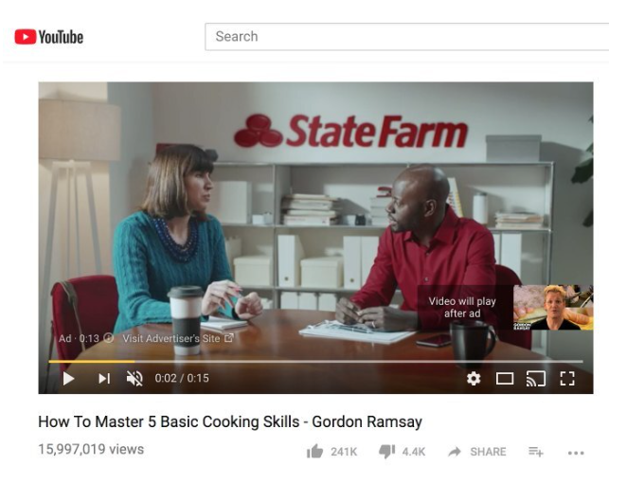Unmute the video volume icon

pos(134,378)
